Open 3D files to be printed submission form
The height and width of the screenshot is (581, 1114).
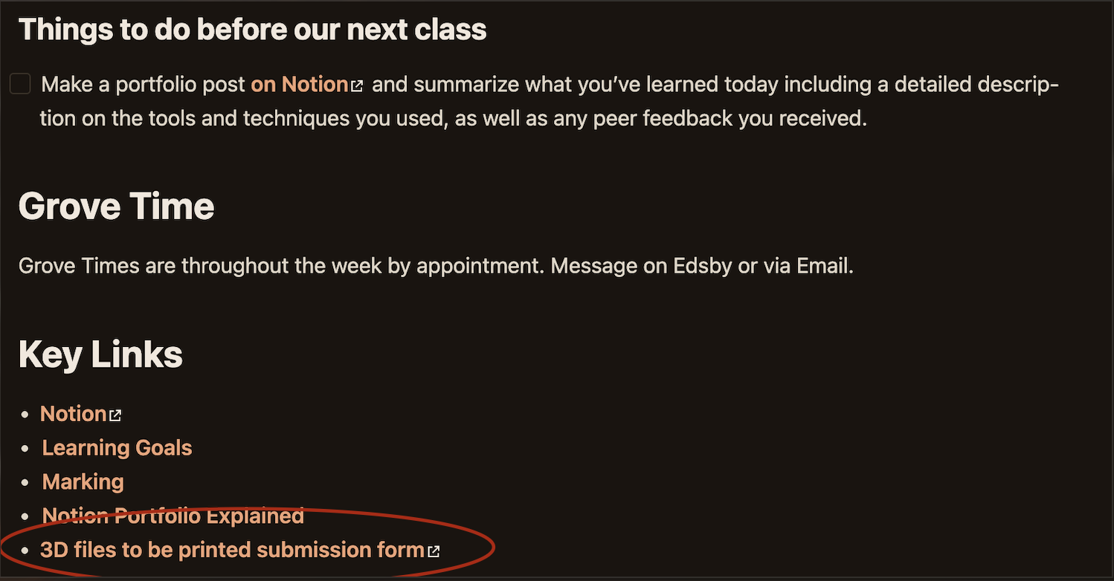coord(232,550)
